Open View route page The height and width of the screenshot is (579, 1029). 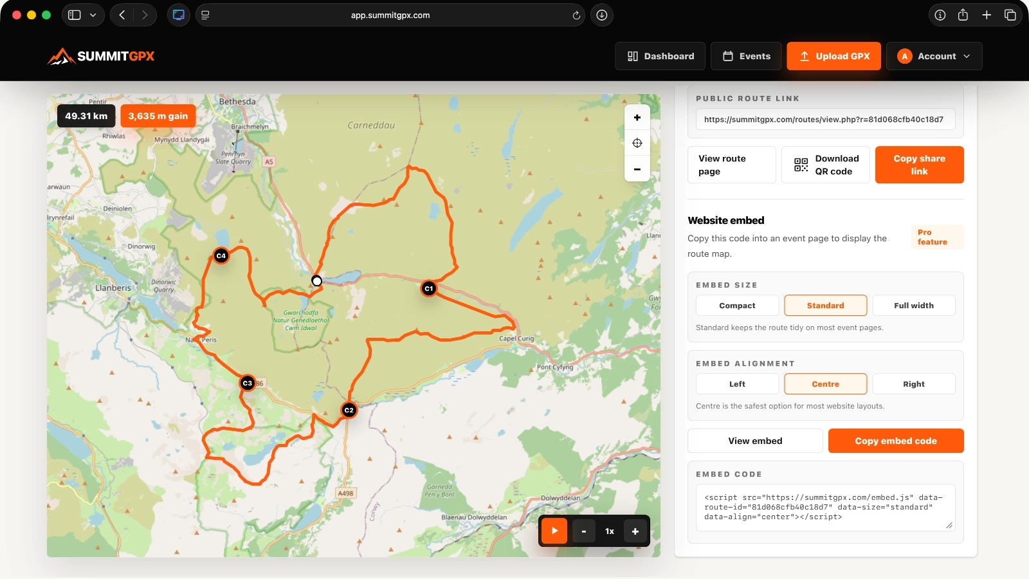[x=732, y=165]
